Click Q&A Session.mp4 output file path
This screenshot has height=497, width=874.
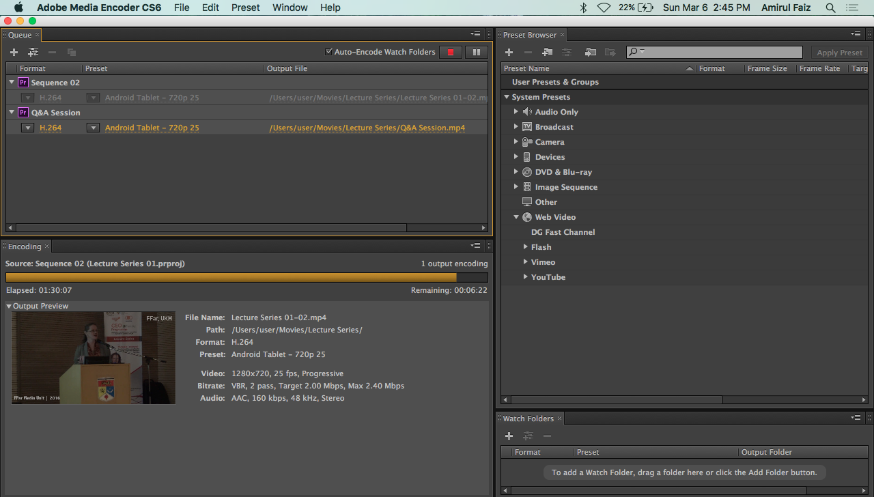[x=367, y=128]
